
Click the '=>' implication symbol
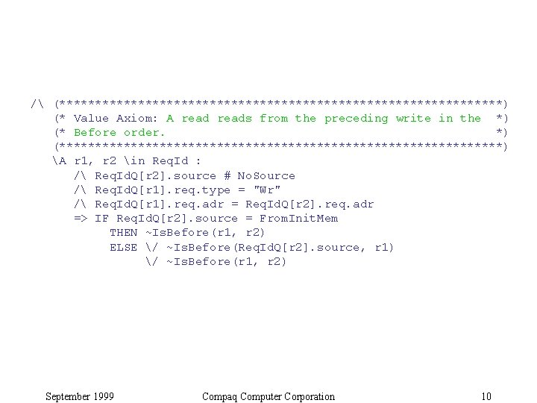[81, 219]
